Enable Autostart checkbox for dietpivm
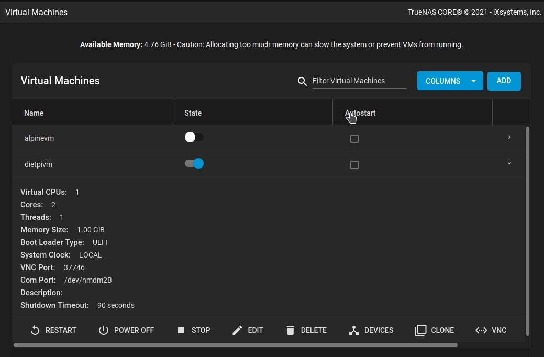The image size is (544, 357). point(354,165)
